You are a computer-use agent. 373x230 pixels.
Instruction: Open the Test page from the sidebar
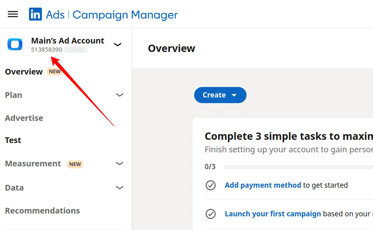coord(13,140)
